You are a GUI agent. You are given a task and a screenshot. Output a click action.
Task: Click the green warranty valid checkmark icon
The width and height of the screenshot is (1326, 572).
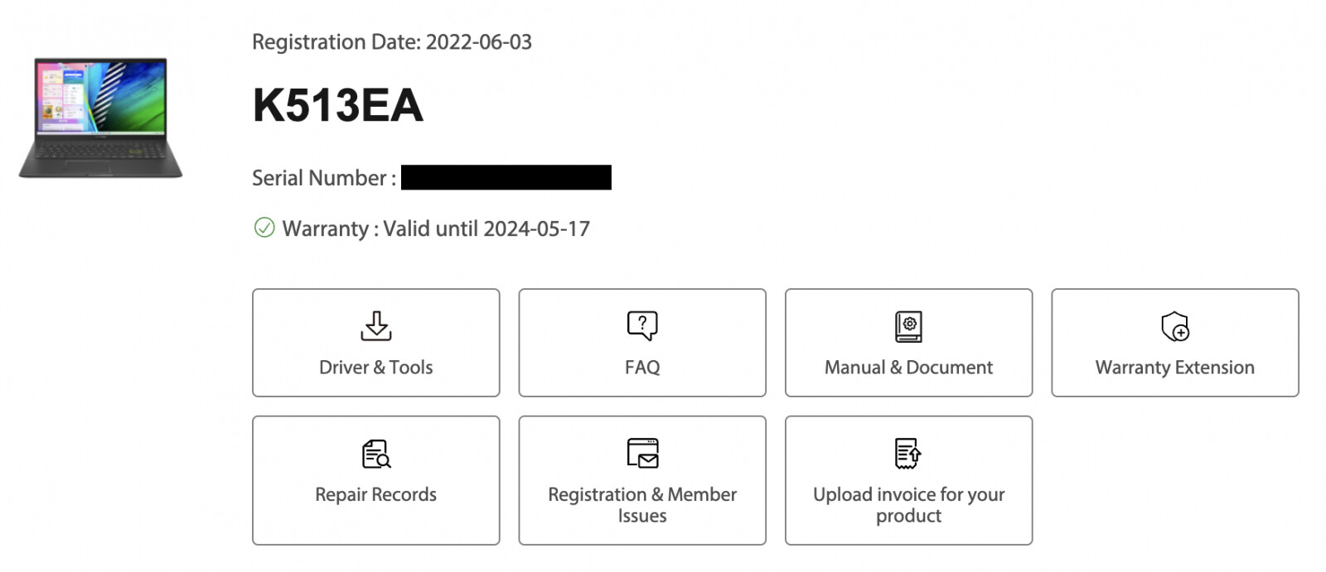[x=264, y=228]
